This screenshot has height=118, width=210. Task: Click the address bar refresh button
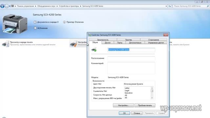click(x=170, y=6)
